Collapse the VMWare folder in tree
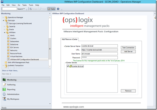The height and width of the screenshot is (110, 157). pos(4,32)
